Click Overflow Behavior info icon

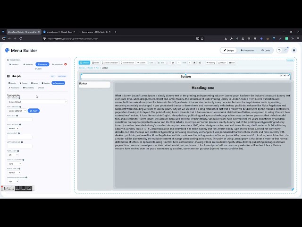[26, 177]
